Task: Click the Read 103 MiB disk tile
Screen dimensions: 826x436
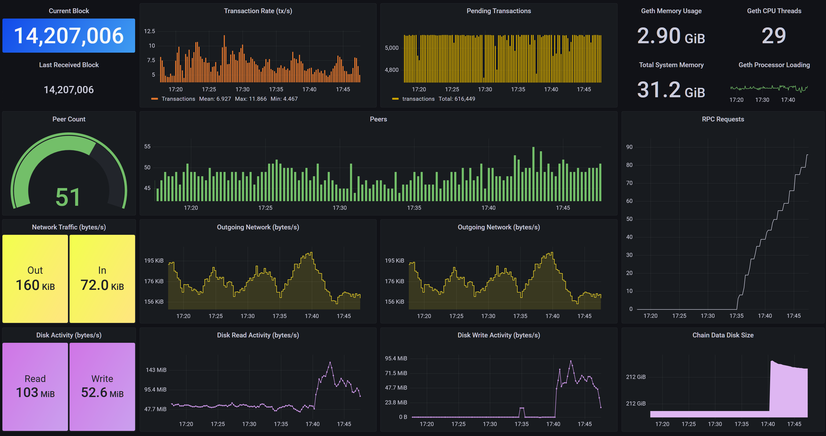Action: 35,387
